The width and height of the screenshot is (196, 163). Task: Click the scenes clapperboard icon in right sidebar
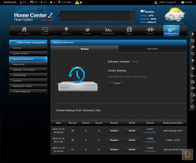coord(193,68)
